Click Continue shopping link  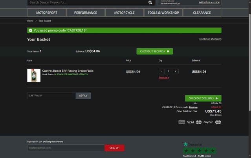point(210,39)
